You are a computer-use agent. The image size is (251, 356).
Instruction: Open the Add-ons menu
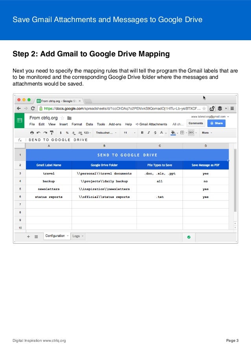tap(115, 124)
